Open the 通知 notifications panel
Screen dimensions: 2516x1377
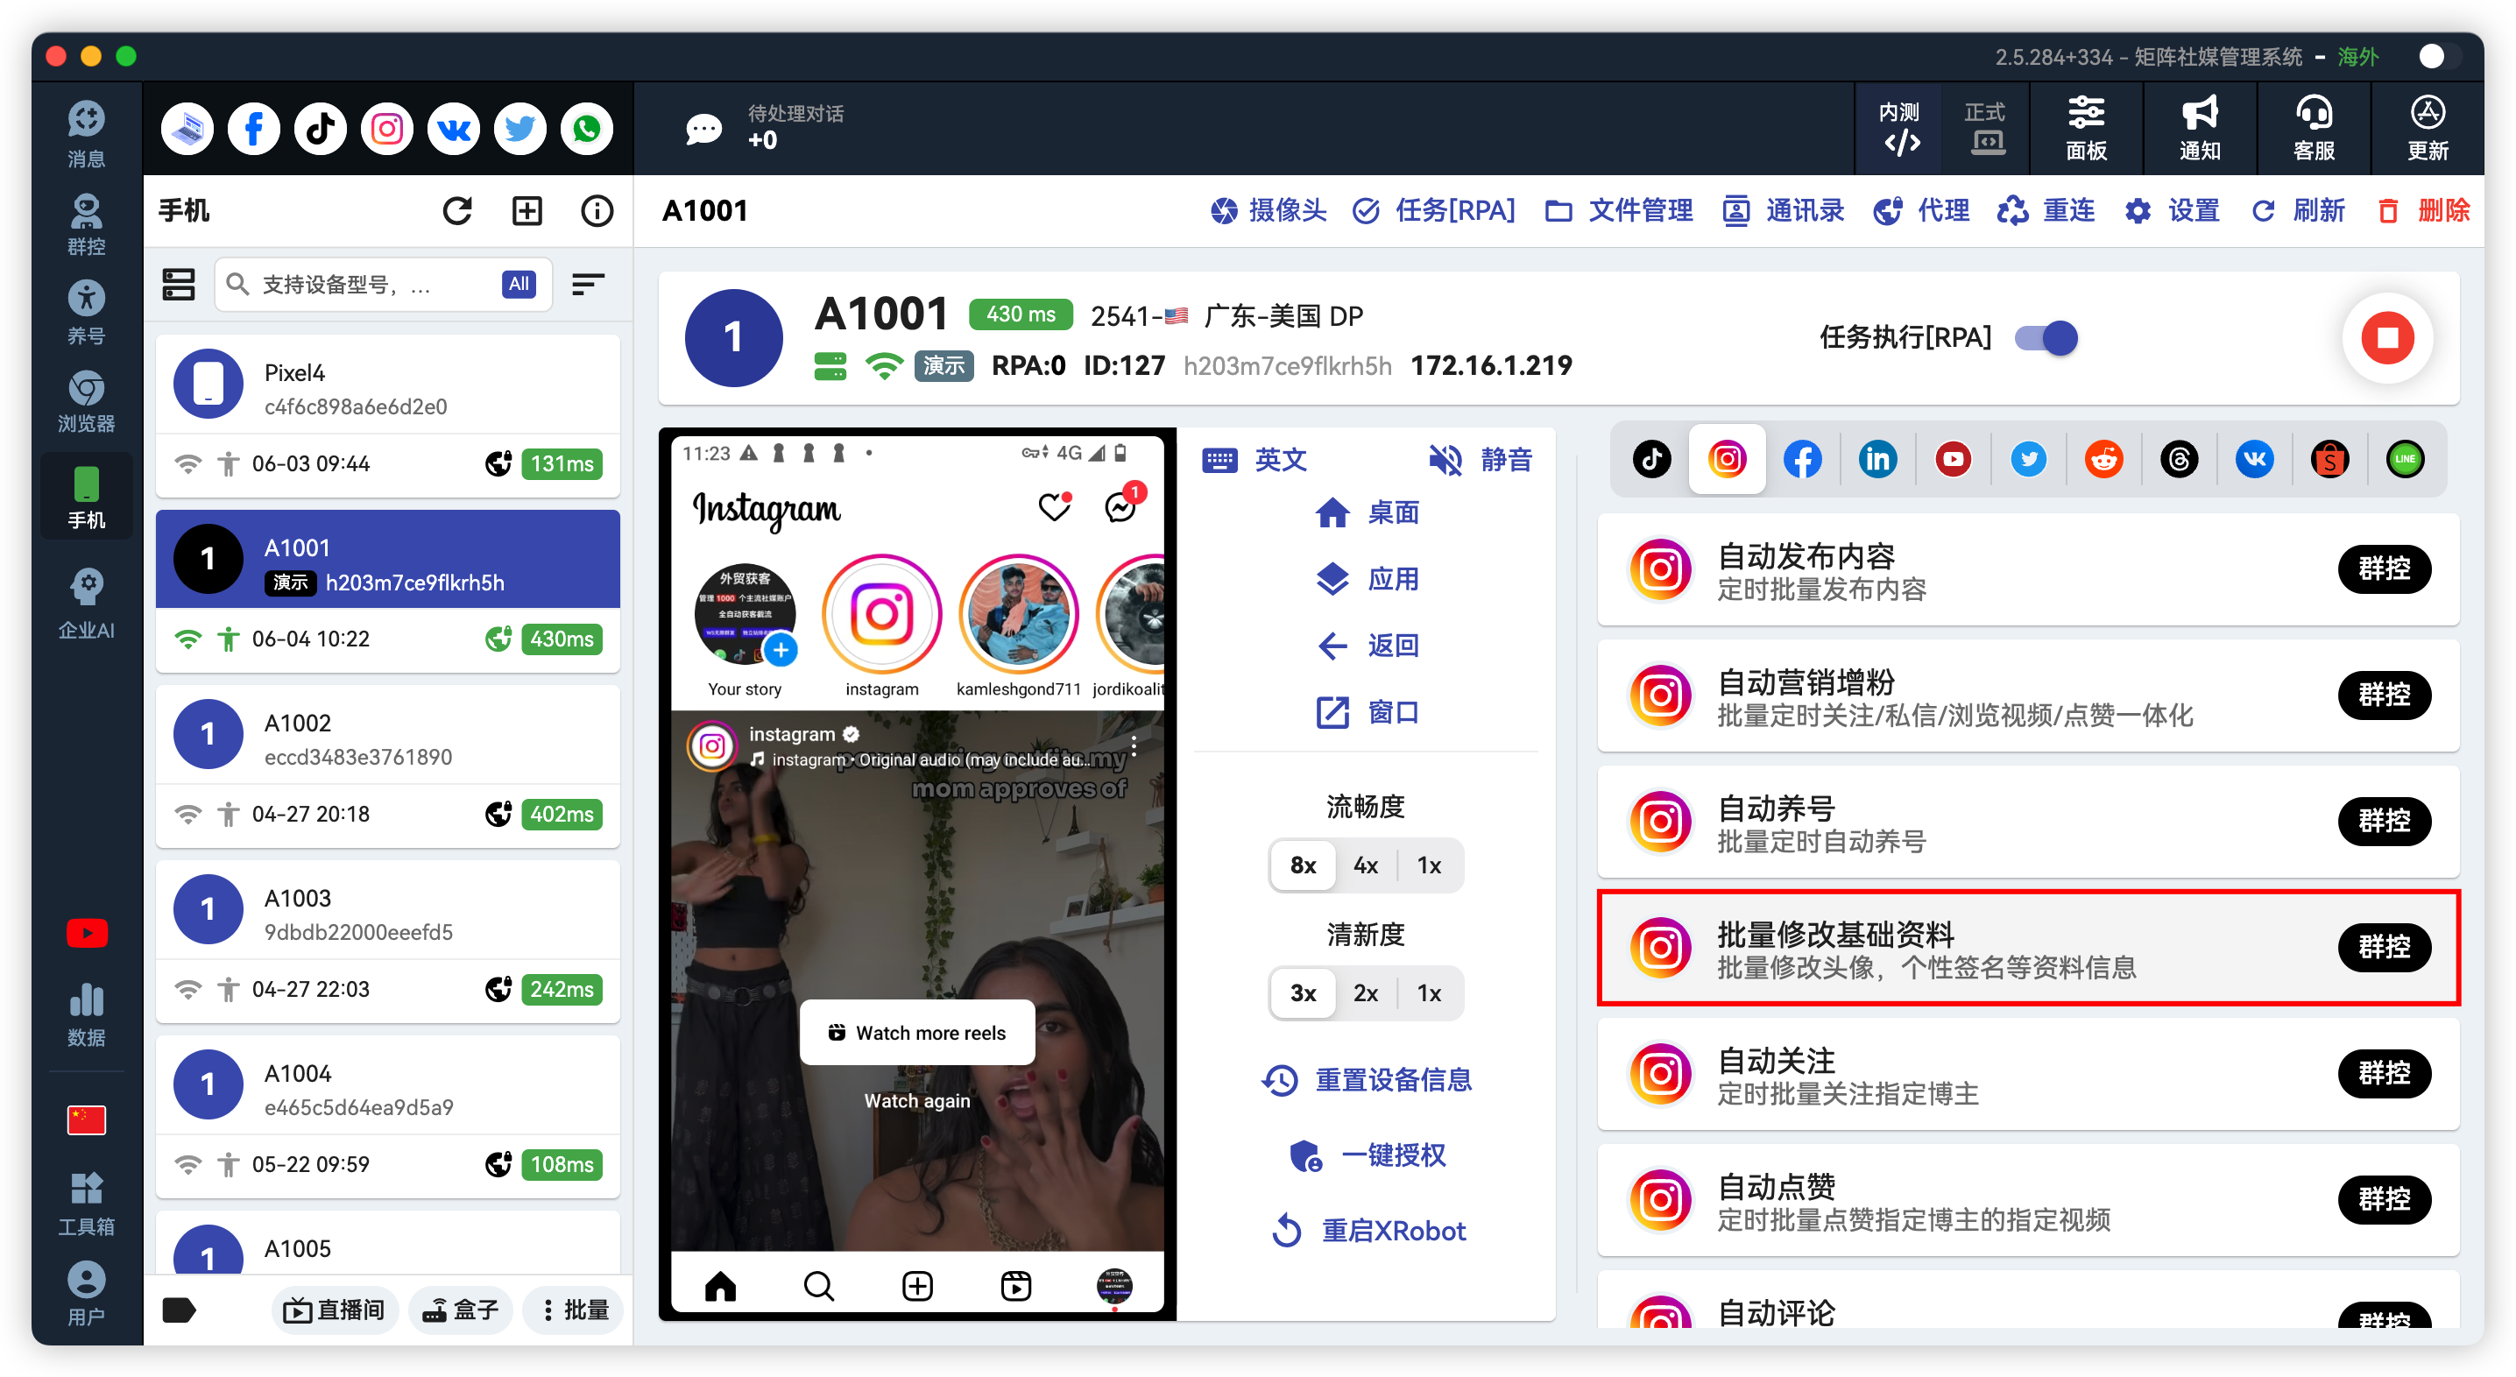pos(2200,129)
